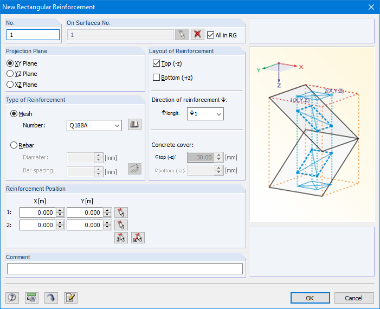The height and width of the screenshot is (309, 380).
Task: Close the New Rectangular Reinforcement dialog
Action: pos(371,7)
